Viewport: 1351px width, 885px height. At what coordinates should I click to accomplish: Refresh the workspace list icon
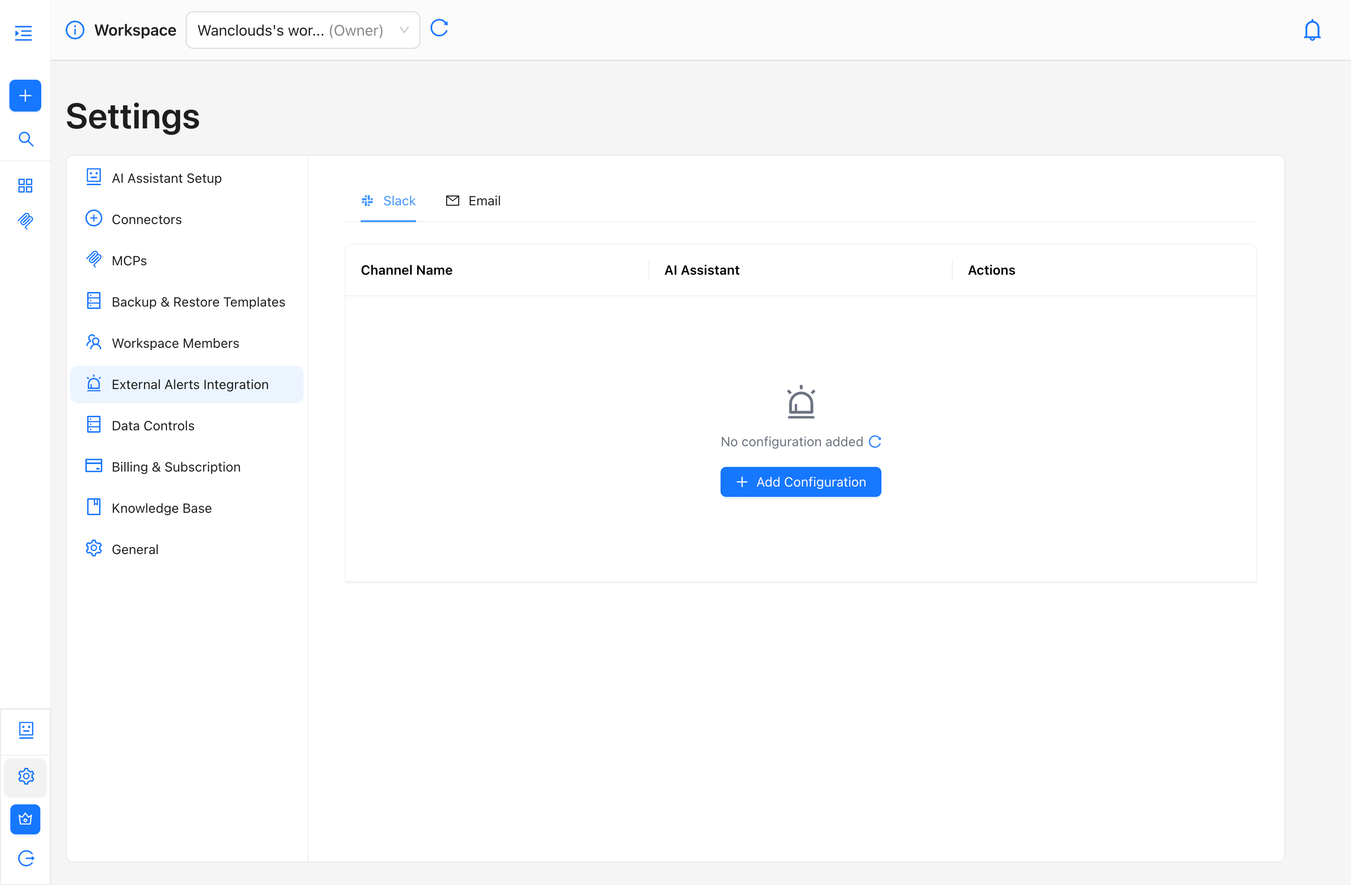tap(439, 29)
